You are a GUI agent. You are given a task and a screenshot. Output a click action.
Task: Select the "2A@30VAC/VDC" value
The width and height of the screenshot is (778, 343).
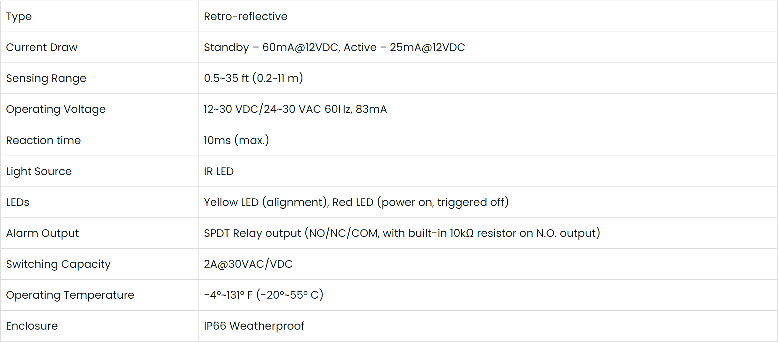coord(248,264)
